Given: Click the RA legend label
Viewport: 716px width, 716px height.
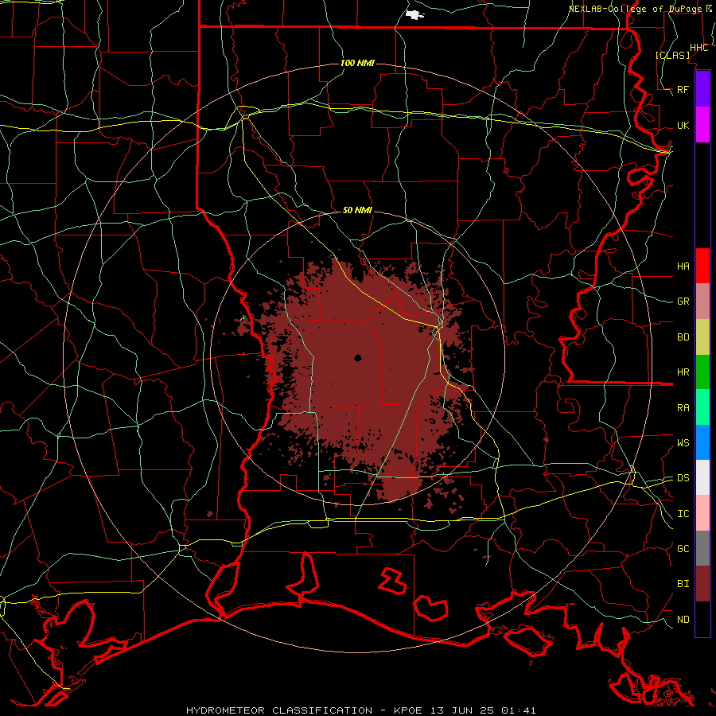Looking at the screenshot, I should tap(683, 408).
